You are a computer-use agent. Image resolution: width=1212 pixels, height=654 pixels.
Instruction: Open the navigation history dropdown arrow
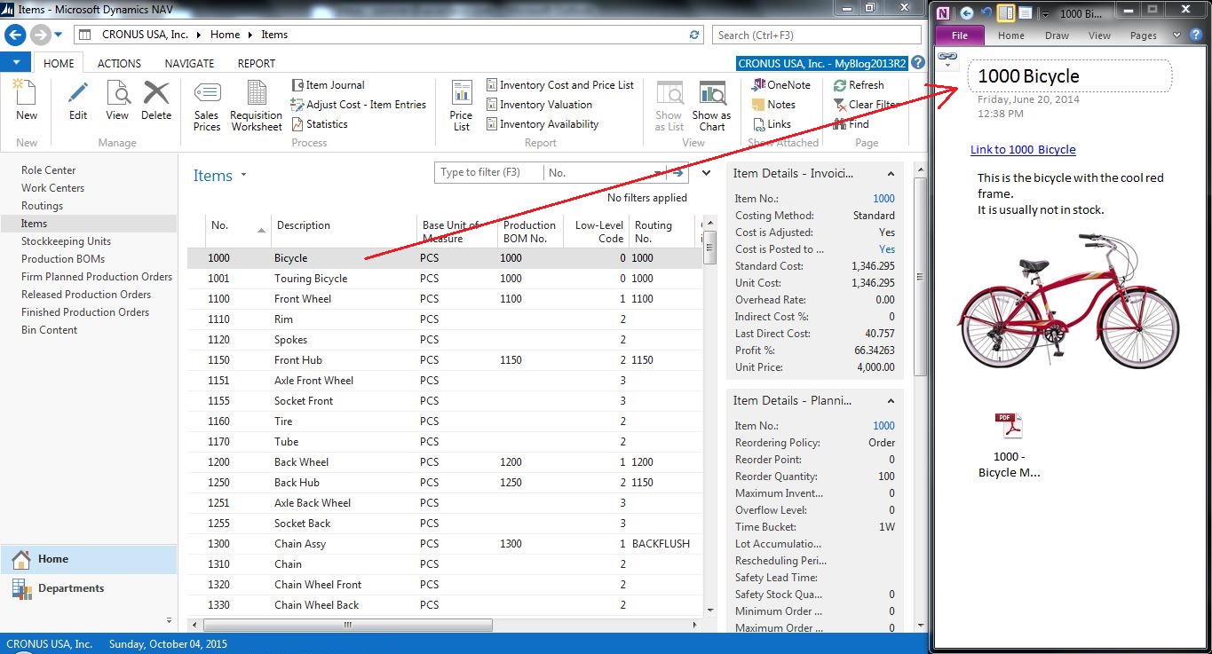point(59,35)
